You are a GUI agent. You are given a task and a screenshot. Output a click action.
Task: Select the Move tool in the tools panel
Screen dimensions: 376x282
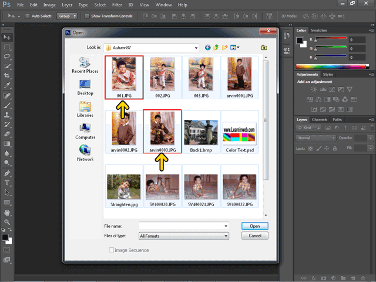click(x=6, y=37)
